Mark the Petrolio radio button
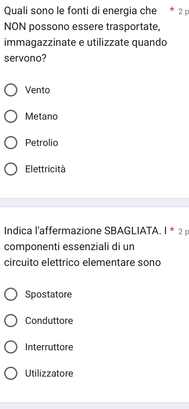This screenshot has height=409, width=189. pos(11,143)
